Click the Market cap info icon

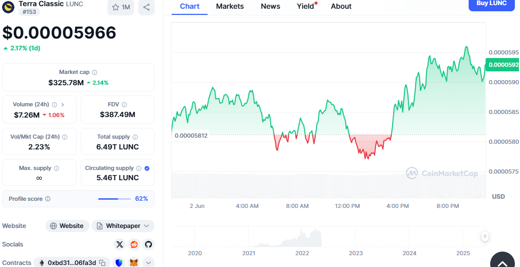click(x=95, y=72)
